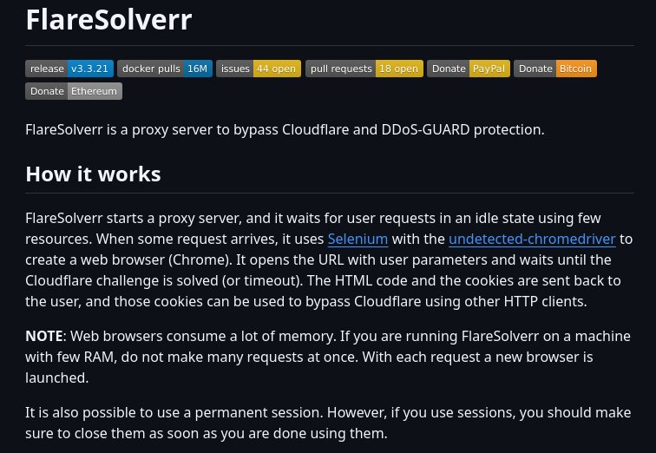656x453 pixels.
Task: Open the release v3.3.21 badge
Action: [x=69, y=69]
